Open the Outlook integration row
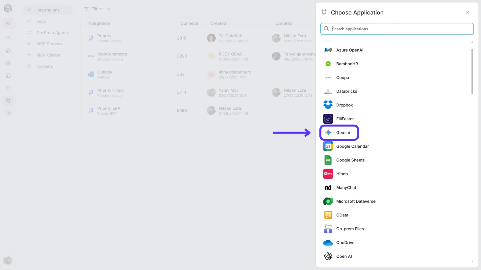The image size is (481, 270). pos(198,74)
